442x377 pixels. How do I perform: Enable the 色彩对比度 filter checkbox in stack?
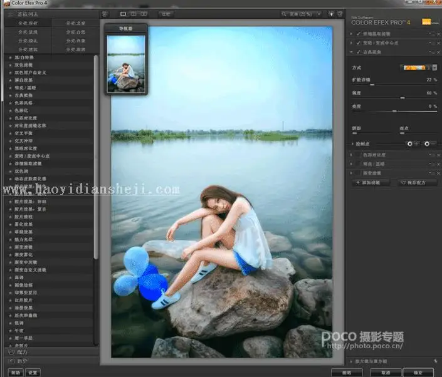(x=358, y=155)
